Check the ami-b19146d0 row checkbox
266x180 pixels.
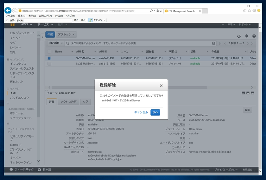click(x=49, y=64)
